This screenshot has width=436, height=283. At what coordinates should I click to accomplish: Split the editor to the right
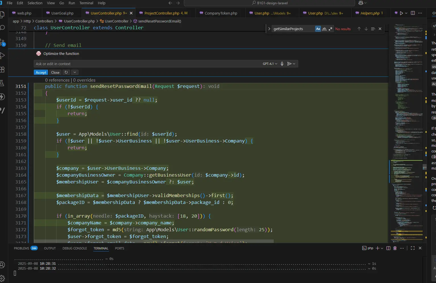(413, 13)
